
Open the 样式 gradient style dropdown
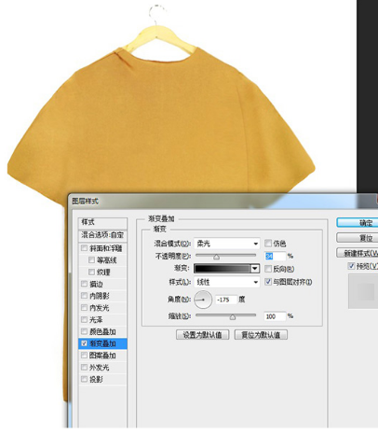(x=226, y=282)
